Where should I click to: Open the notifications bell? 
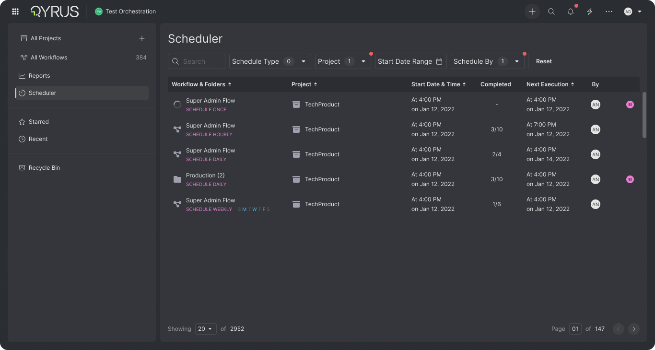571,12
